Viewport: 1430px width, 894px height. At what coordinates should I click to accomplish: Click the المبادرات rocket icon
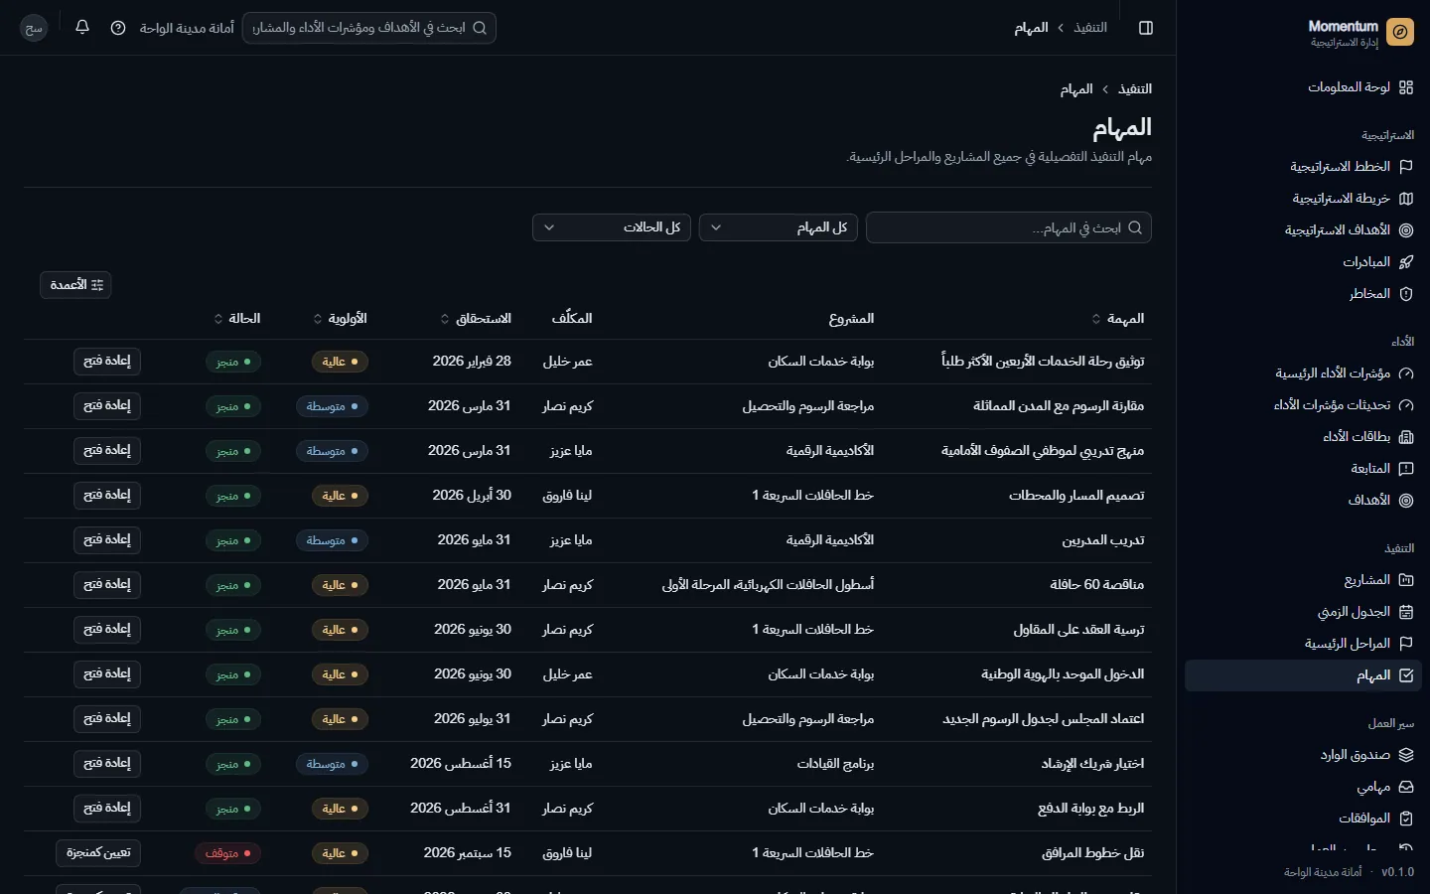[1406, 262]
